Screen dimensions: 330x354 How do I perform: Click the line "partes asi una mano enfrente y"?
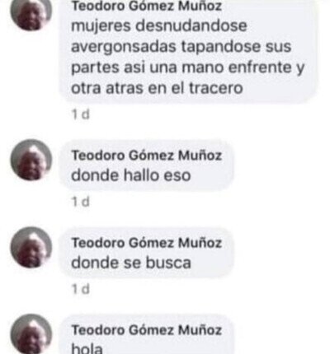pyautogui.click(x=188, y=68)
